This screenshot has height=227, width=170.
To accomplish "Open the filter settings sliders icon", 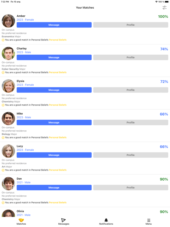I will click(x=164, y=7).
